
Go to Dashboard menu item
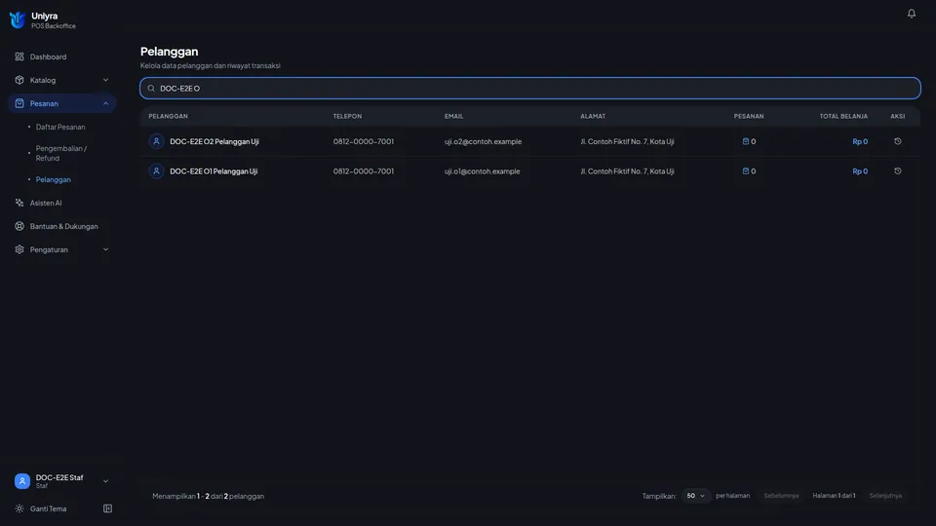pos(62,56)
